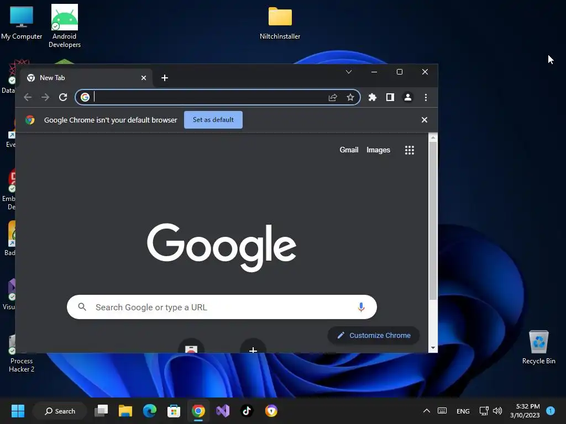This screenshot has height=424, width=566.
Task: Click the scrollbar up arrow
Action: [x=433, y=137]
